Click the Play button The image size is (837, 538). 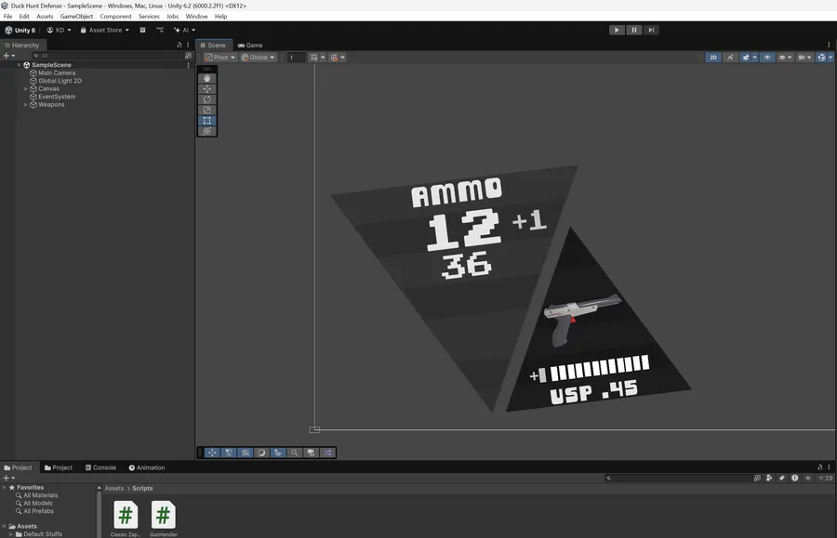617,30
